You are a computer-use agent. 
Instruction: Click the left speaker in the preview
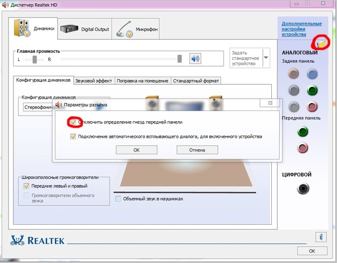[x=152, y=103]
